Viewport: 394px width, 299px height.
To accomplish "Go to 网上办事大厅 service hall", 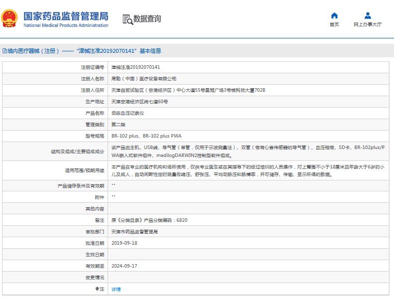I will click(368, 24).
